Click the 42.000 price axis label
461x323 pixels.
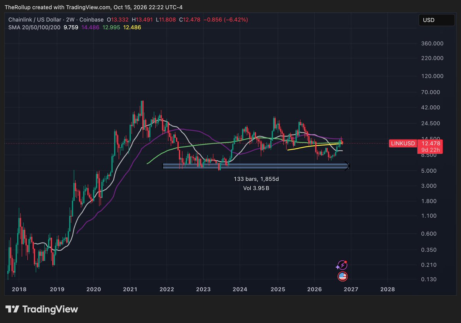pos(430,108)
